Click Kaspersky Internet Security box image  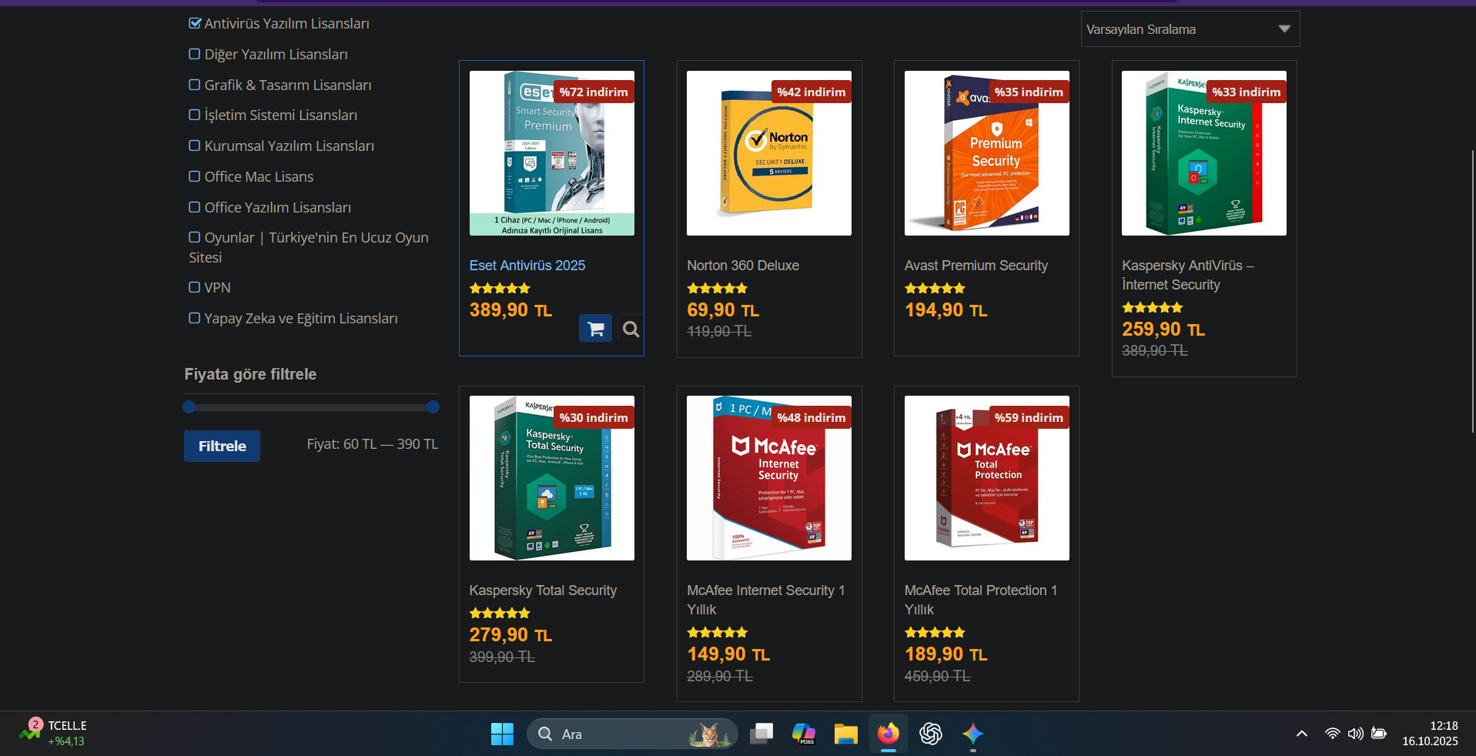click(1204, 153)
